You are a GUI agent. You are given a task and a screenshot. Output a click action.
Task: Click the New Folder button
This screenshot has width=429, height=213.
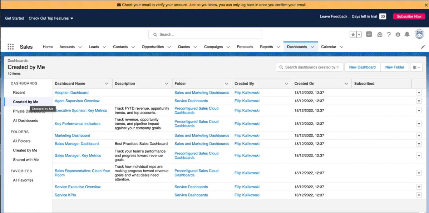[395, 67]
